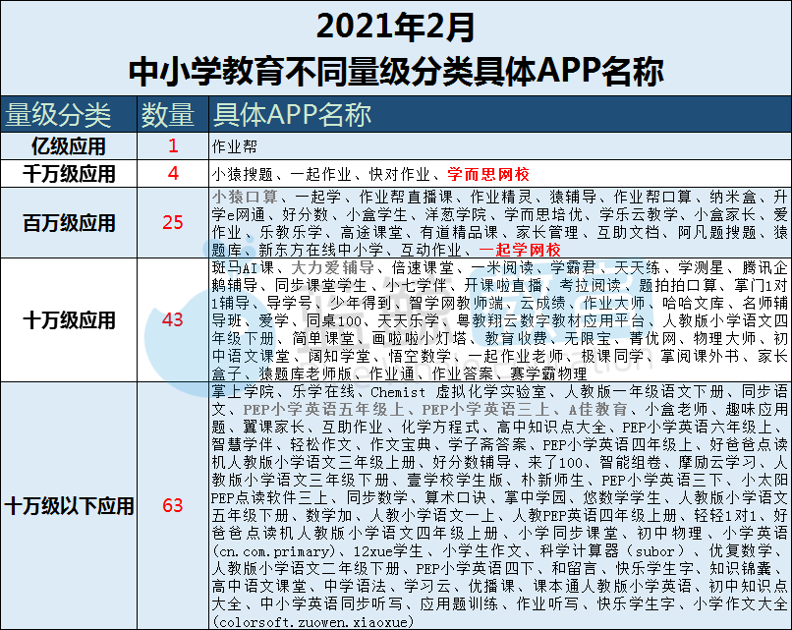792x630 pixels.
Task: Click the text "(colorsoft.zuowen.xiaoxue)"
Action: [x=312, y=621]
